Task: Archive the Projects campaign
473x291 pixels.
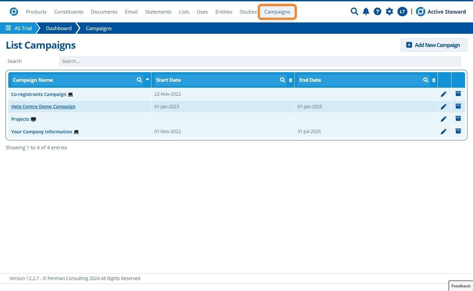Action: [458, 119]
